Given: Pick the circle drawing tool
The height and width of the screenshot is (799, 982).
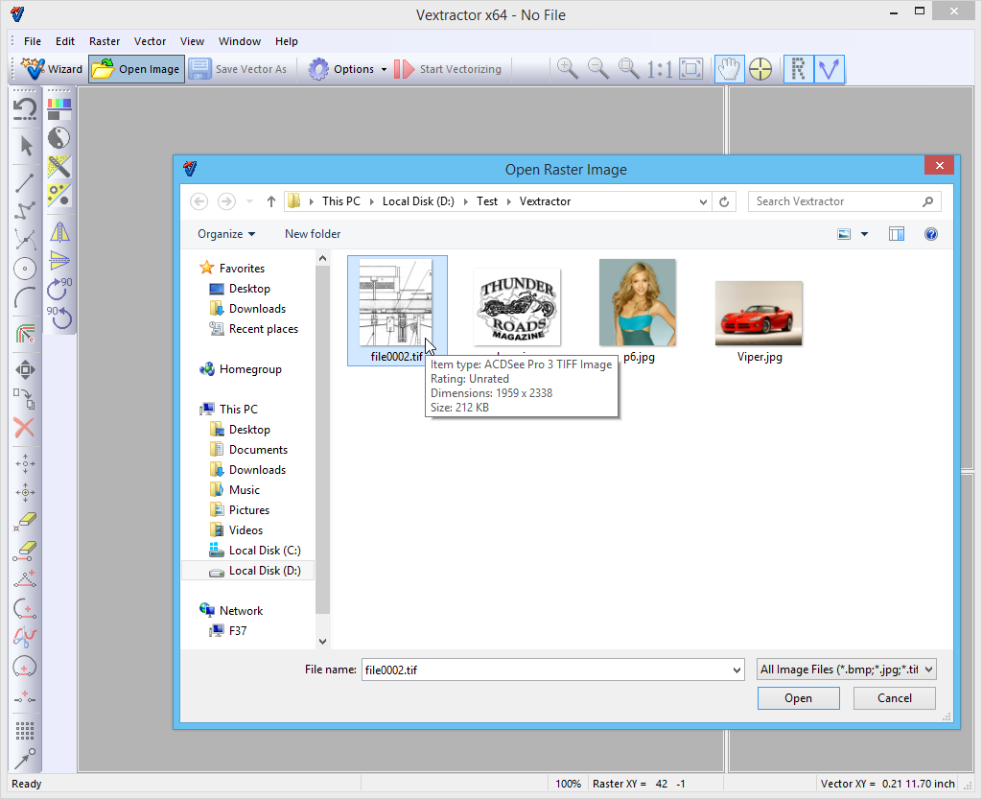Looking at the screenshot, I should (26, 270).
